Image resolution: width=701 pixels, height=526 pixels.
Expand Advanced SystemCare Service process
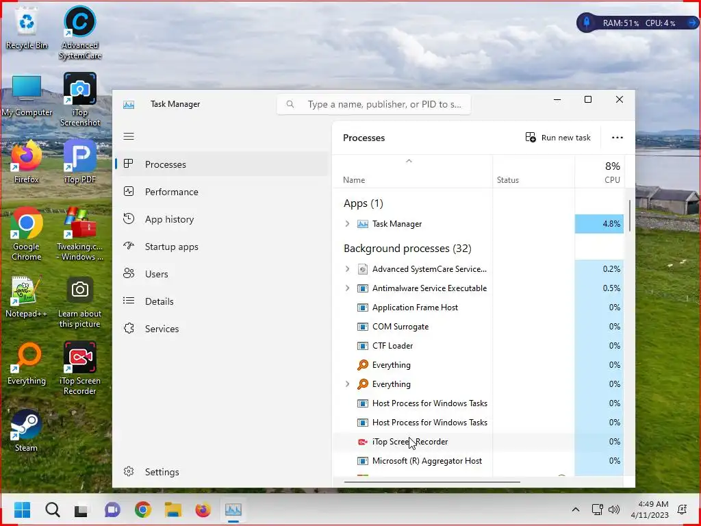[x=347, y=268]
